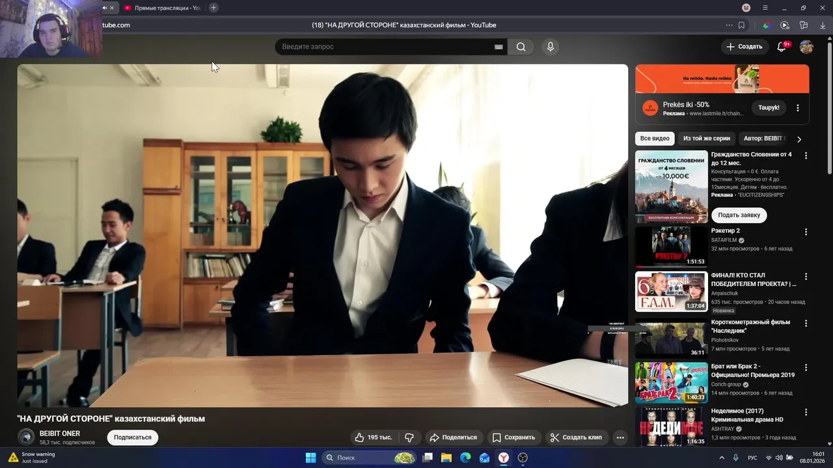Viewport: 833px width, 468px height.
Task: Close the current muted browser tab
Action: [x=112, y=8]
